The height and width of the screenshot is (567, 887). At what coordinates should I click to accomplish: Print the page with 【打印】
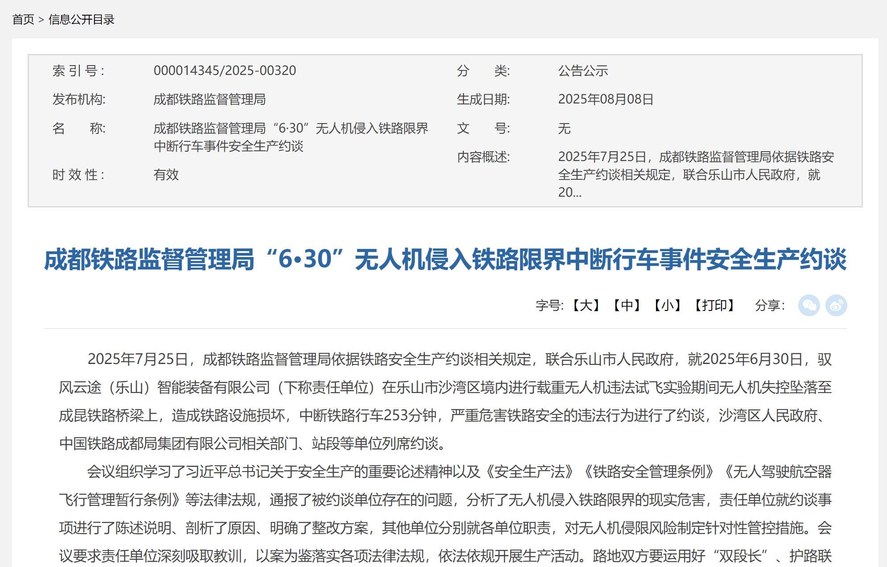(x=714, y=306)
